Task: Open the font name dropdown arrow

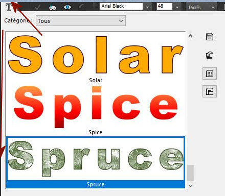Action: tap(147, 7)
